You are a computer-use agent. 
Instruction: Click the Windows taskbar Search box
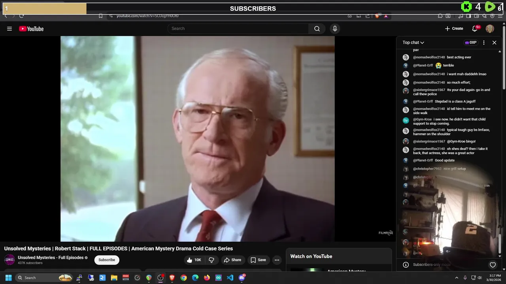pyautogui.click(x=44, y=278)
